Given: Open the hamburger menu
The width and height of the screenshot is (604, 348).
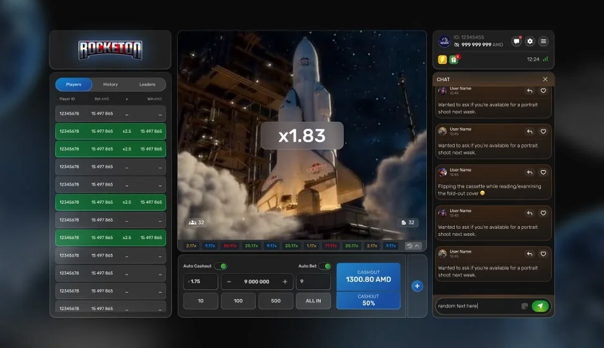Looking at the screenshot, I should [x=543, y=41].
